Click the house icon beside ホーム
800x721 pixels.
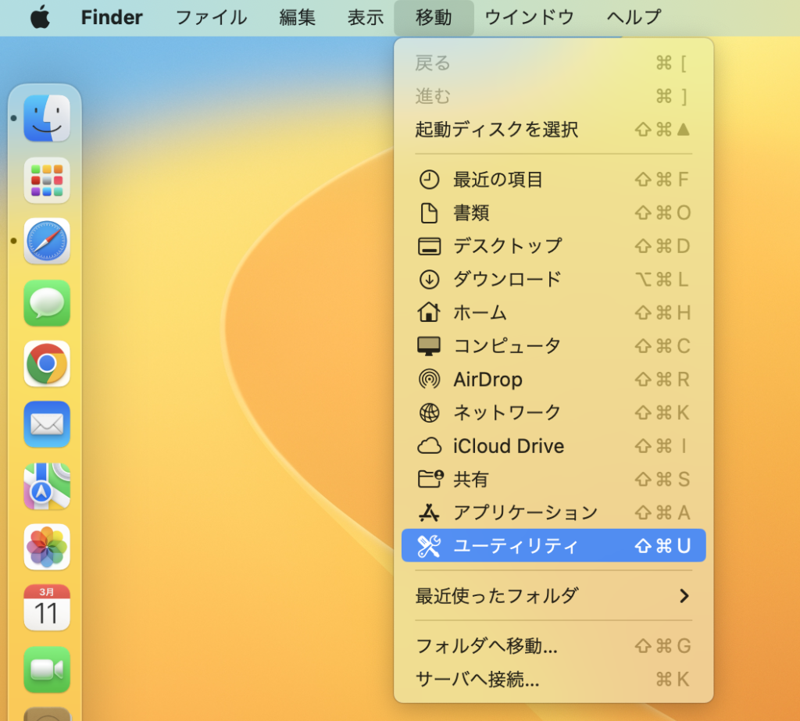point(429,312)
